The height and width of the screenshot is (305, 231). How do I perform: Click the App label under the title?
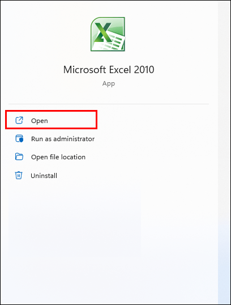click(109, 84)
